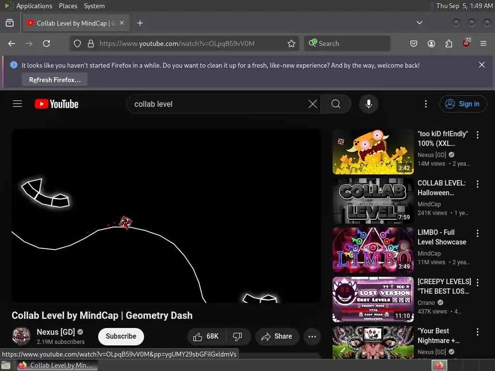Open the uBlock Origin extension icon

(x=466, y=43)
